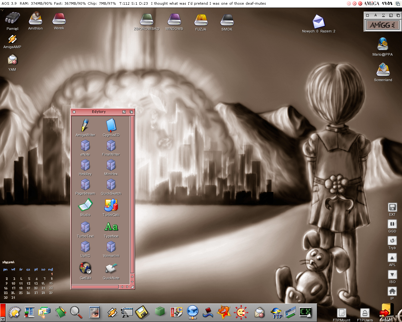The image size is (402, 322).
Task: Click the Edytory window vertical scrollbar
Action: 132,195
